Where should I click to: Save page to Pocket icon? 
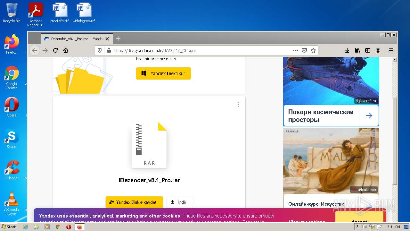(x=304, y=50)
